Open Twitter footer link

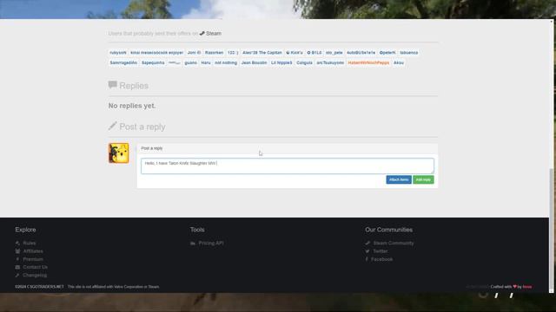(381, 251)
